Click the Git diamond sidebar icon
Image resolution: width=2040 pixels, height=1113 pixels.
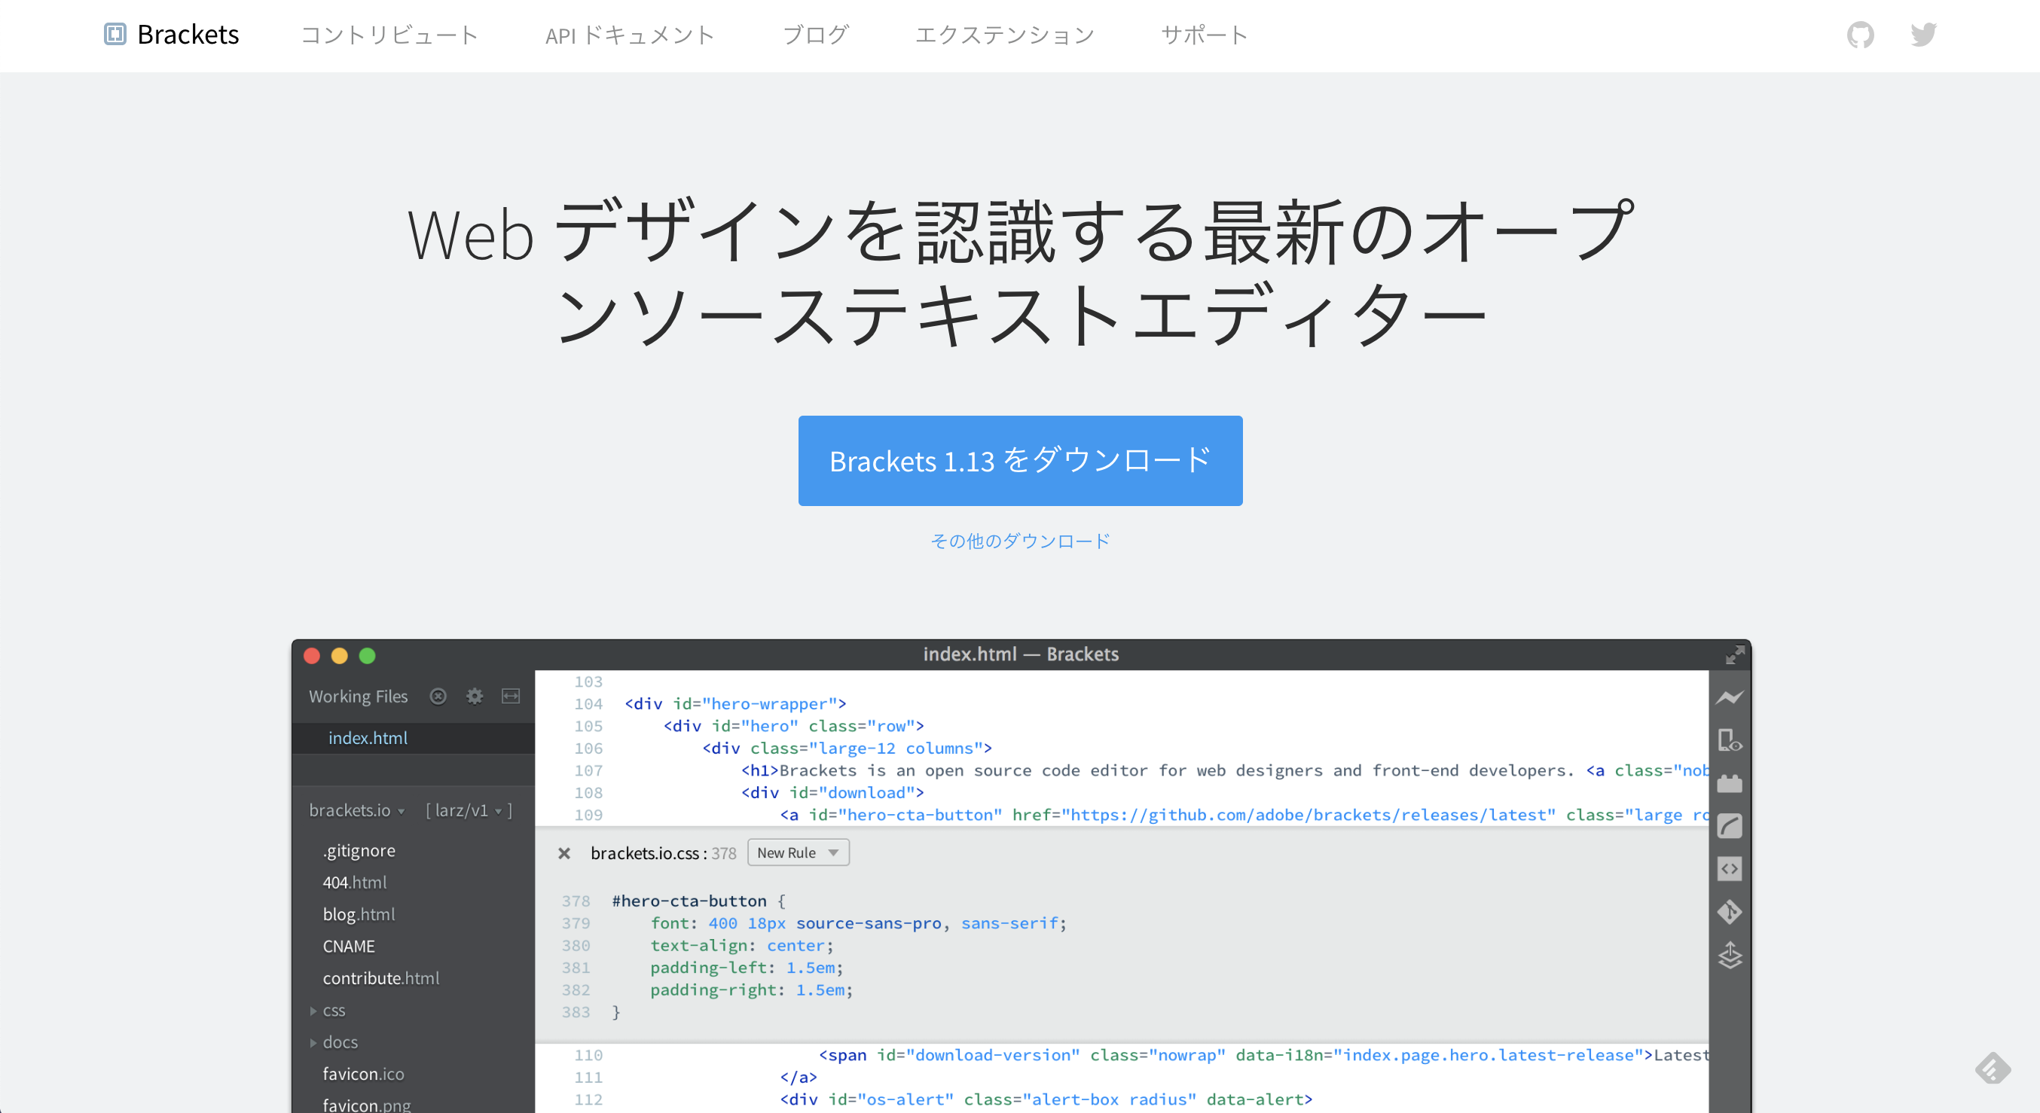(1730, 912)
